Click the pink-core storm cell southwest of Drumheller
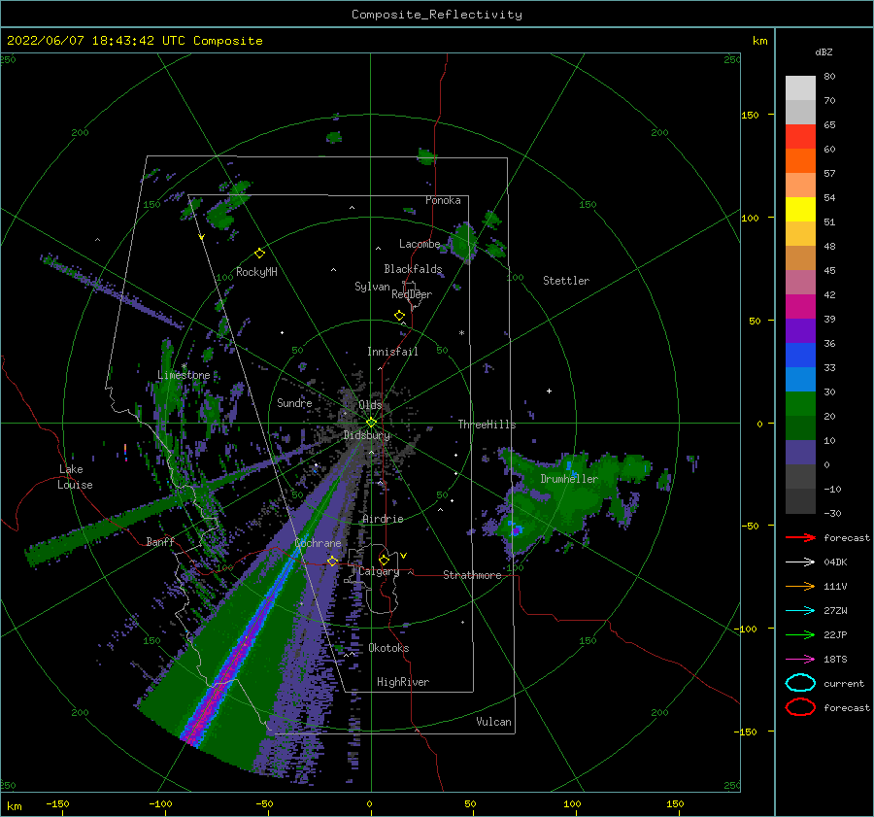Image resolution: width=874 pixels, height=817 pixels. point(517,529)
